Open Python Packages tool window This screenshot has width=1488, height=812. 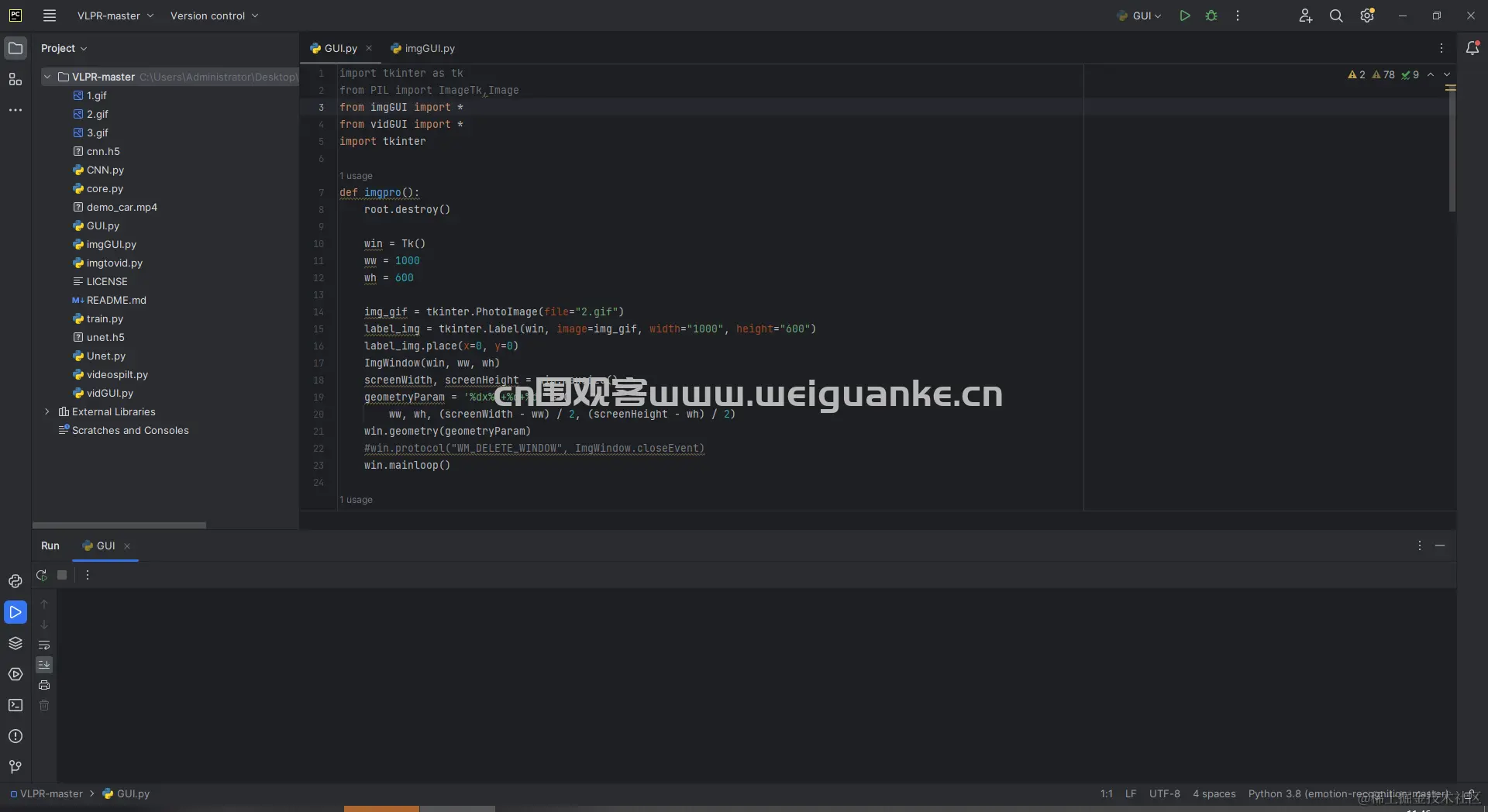[15, 643]
